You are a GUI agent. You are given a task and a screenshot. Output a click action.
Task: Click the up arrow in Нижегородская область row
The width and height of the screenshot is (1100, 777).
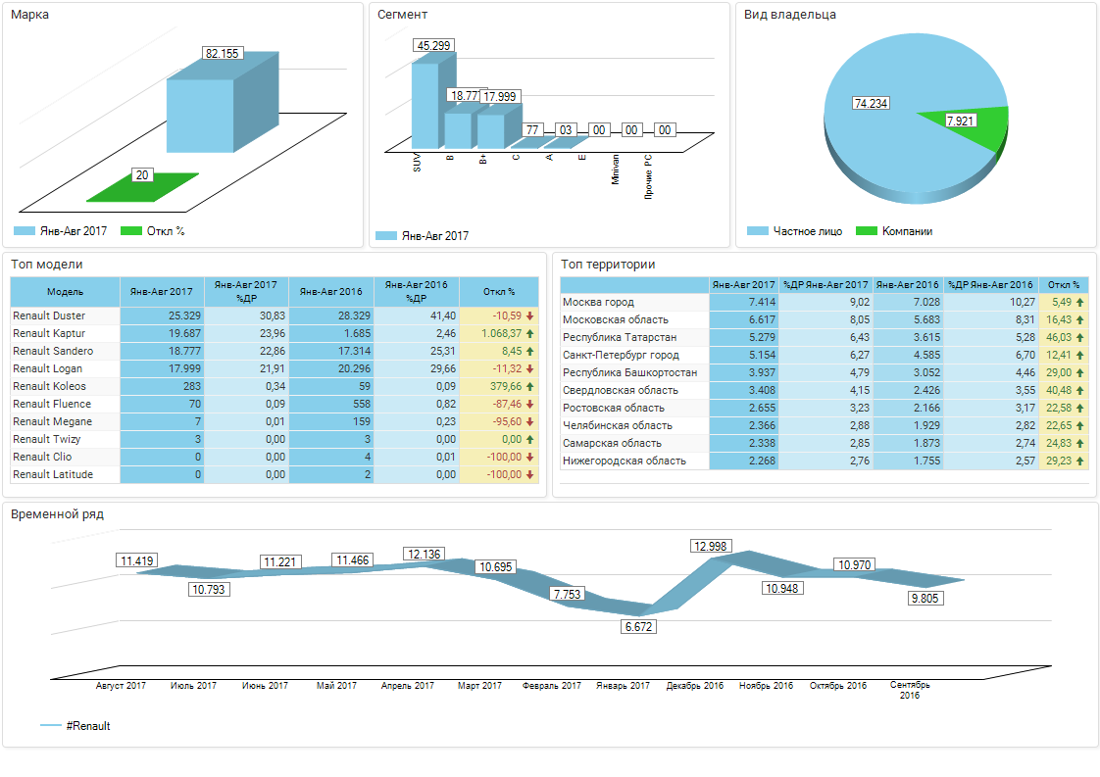point(1080,461)
